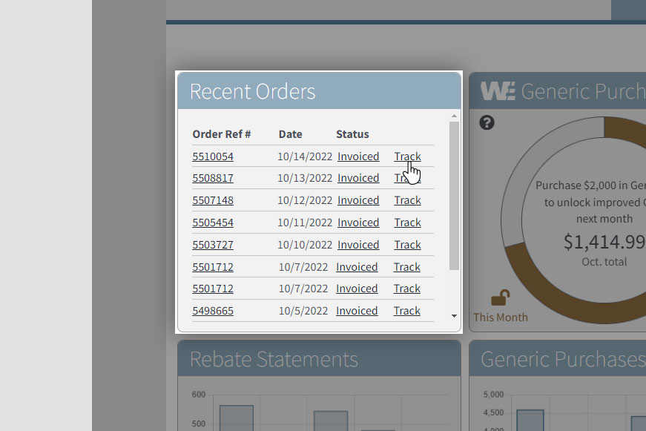View Invoiced status for order 5505454

[x=358, y=223]
